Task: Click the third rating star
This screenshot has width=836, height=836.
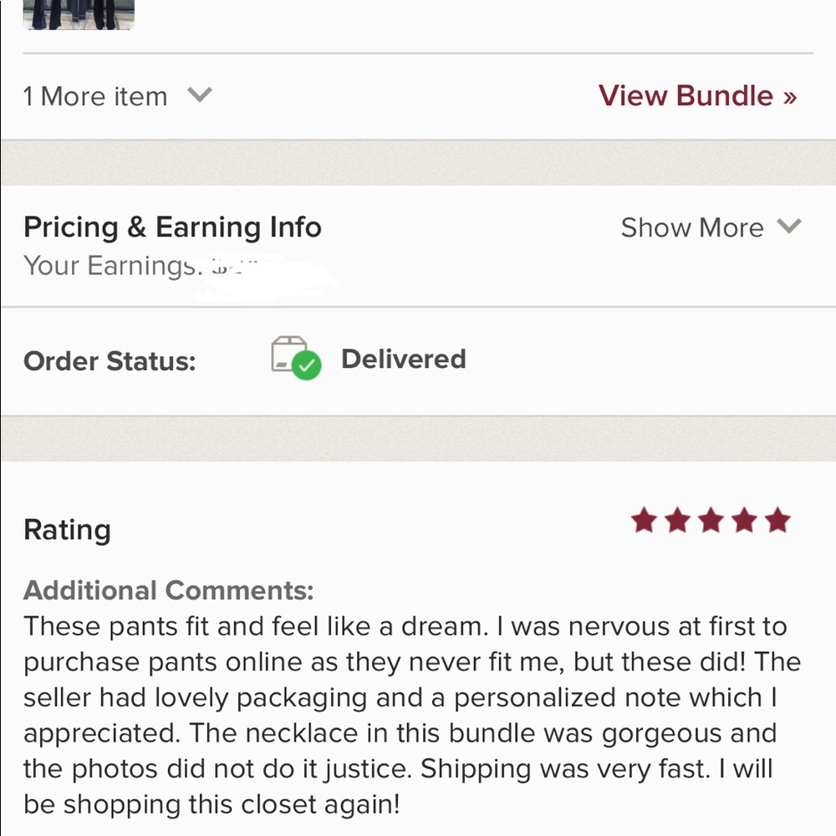Action: coord(711,520)
